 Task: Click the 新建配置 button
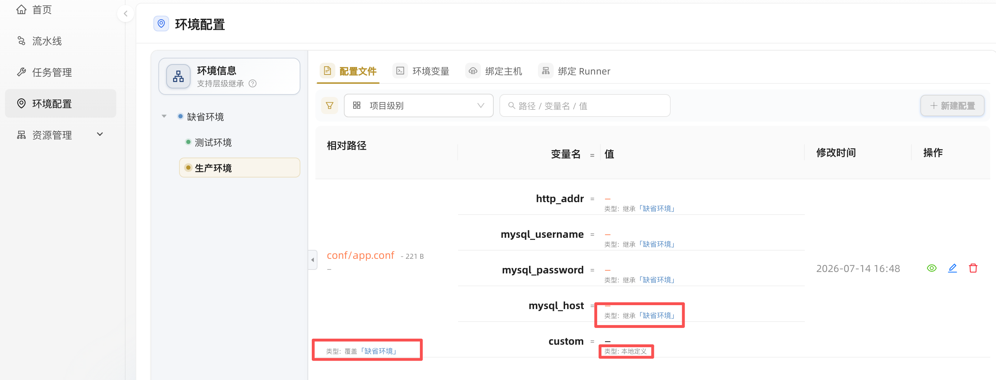click(x=952, y=106)
